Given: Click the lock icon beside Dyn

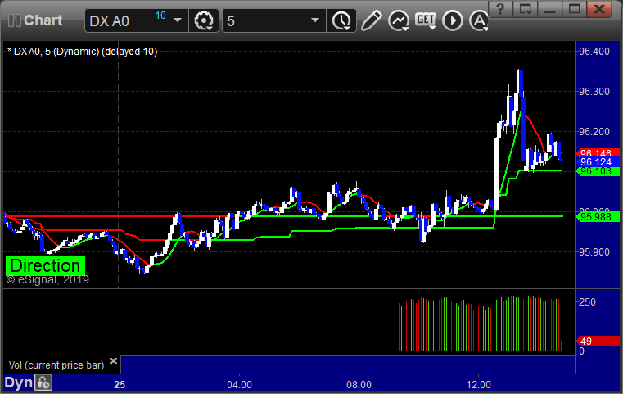Looking at the screenshot, I should tap(43, 383).
